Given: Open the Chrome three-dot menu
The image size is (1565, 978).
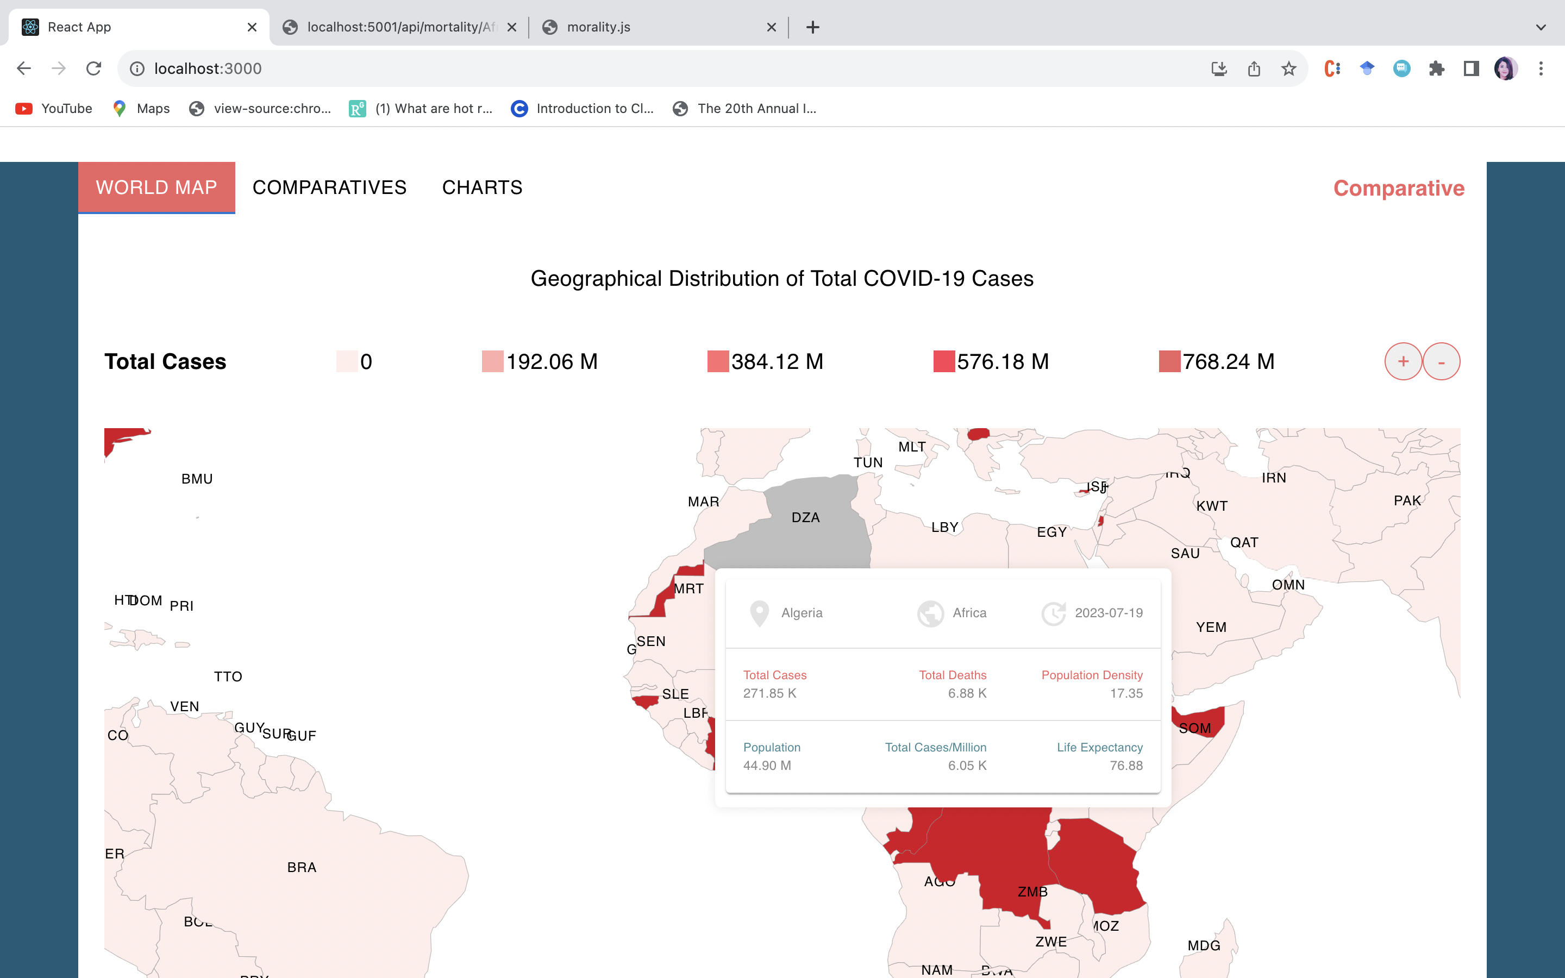Looking at the screenshot, I should tap(1541, 68).
